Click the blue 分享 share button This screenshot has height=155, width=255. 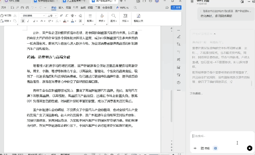tap(176, 8)
